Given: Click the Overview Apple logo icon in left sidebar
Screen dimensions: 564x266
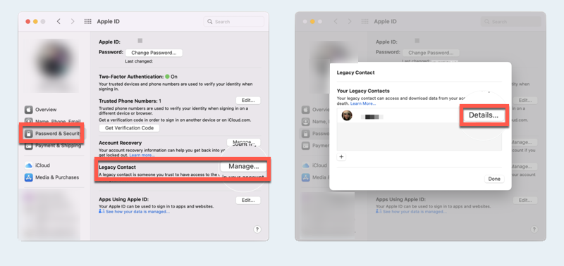Looking at the screenshot, I should pos(29,110).
